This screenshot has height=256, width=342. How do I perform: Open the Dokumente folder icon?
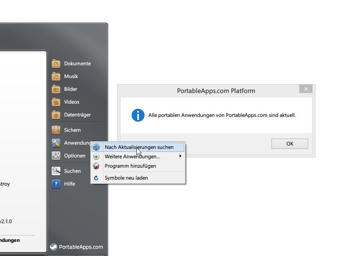tap(56, 64)
